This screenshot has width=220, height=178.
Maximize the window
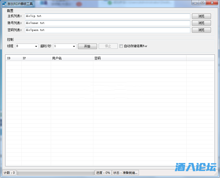pyautogui.click(x=202, y=3)
